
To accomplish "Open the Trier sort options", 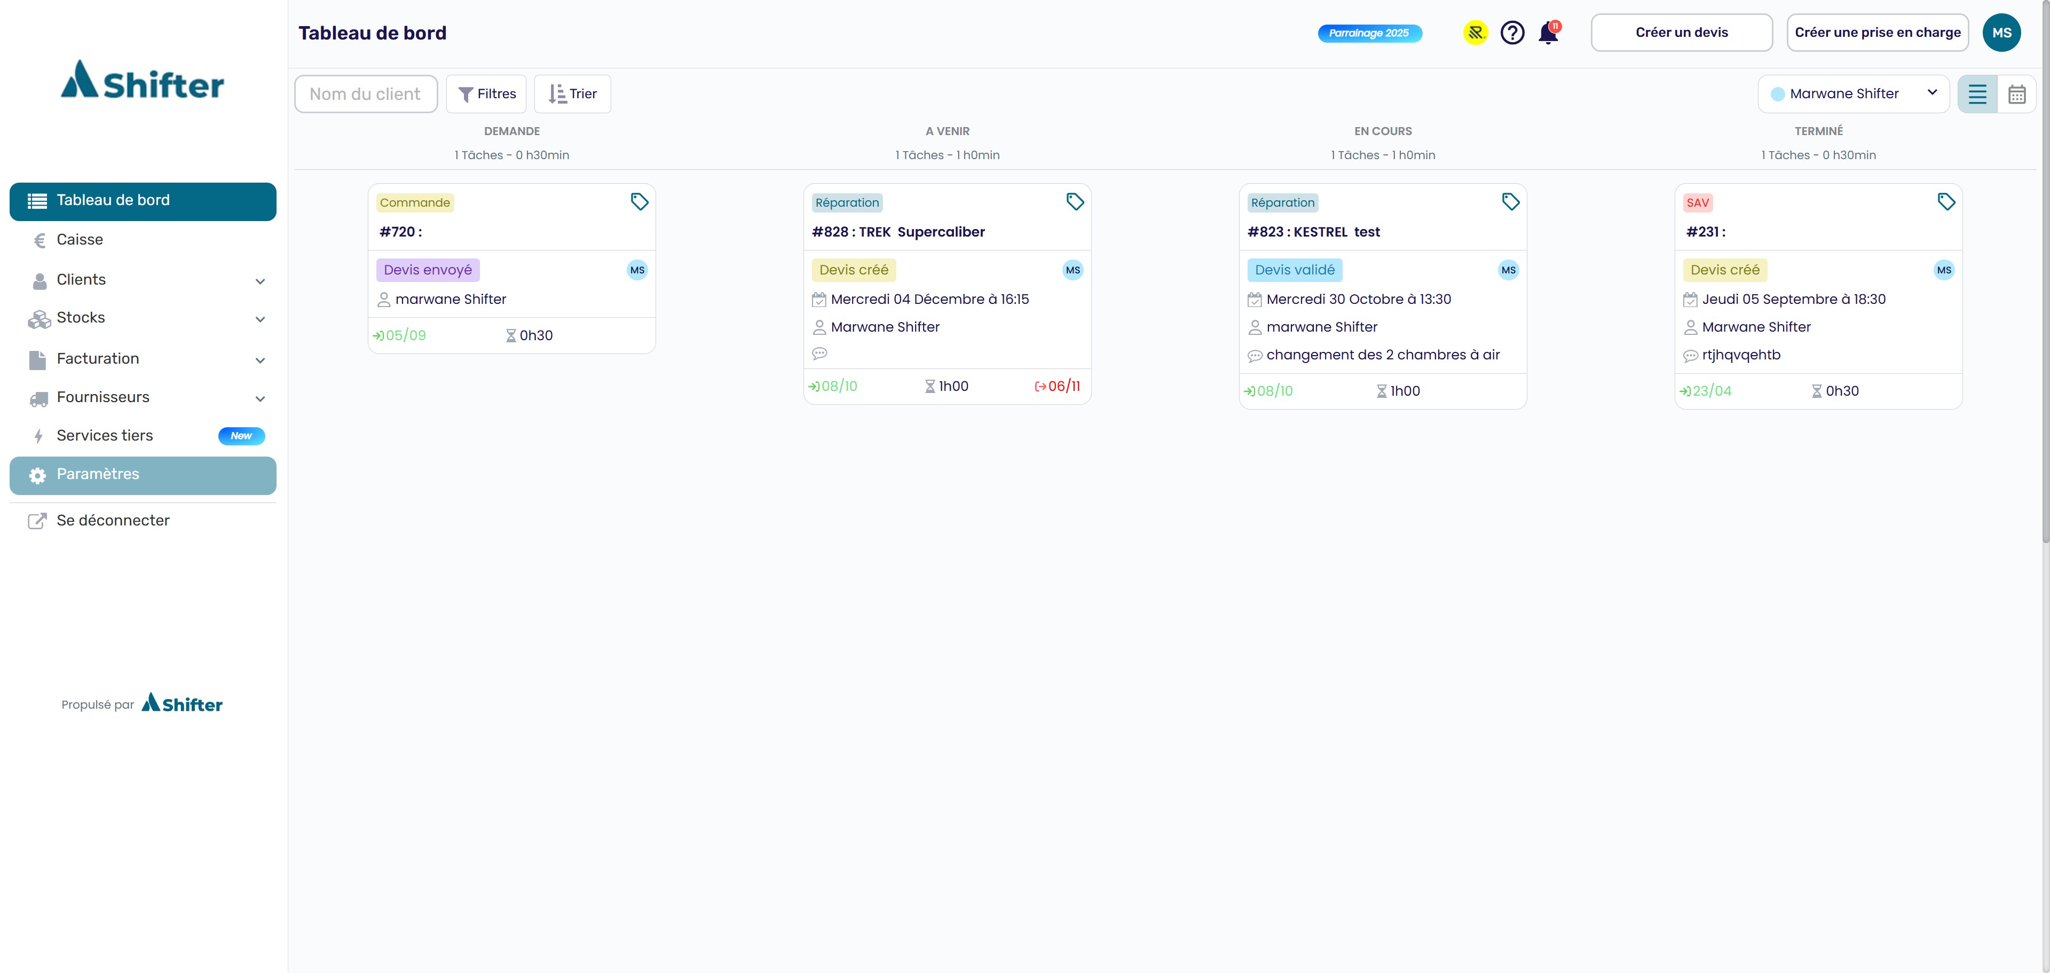I will coord(572,94).
